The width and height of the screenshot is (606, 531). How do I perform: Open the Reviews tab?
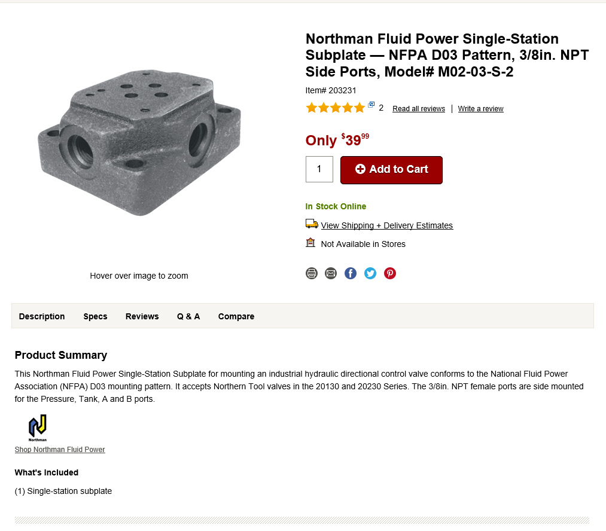point(142,316)
